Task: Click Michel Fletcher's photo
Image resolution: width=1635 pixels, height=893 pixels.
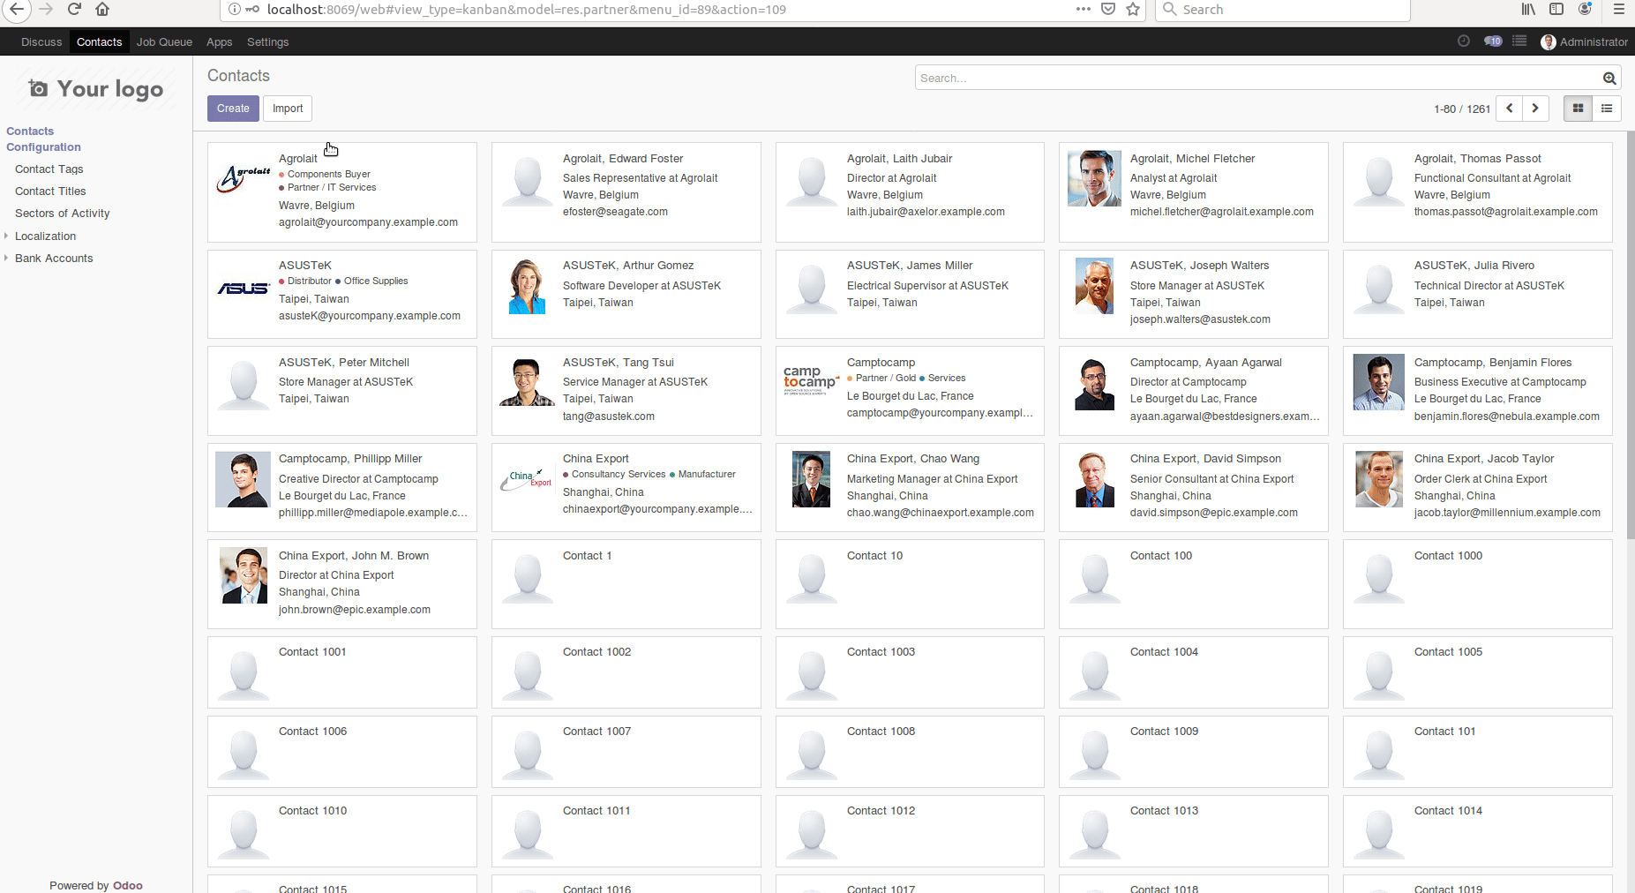Action: click(x=1094, y=178)
